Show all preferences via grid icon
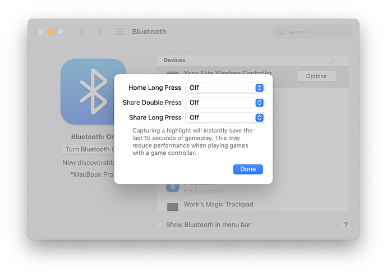Viewport: 387px width, 276px height. 119,32
